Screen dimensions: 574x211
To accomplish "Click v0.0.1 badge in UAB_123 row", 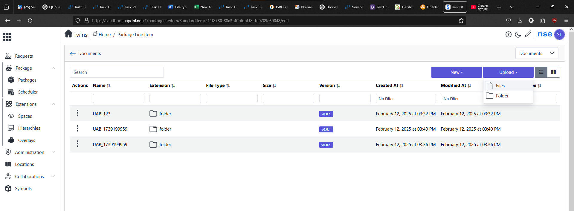I will tap(326, 114).
